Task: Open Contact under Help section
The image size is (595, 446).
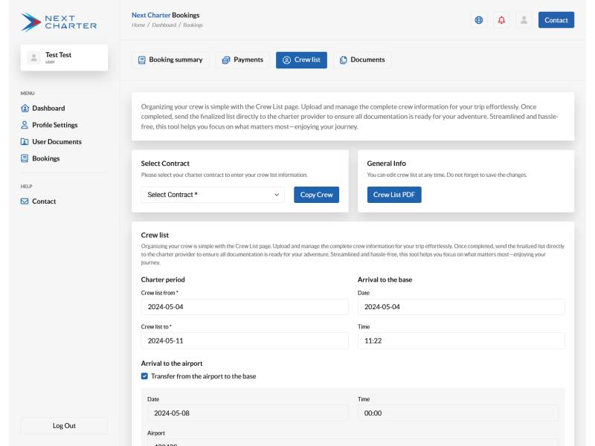Action: click(x=39, y=201)
